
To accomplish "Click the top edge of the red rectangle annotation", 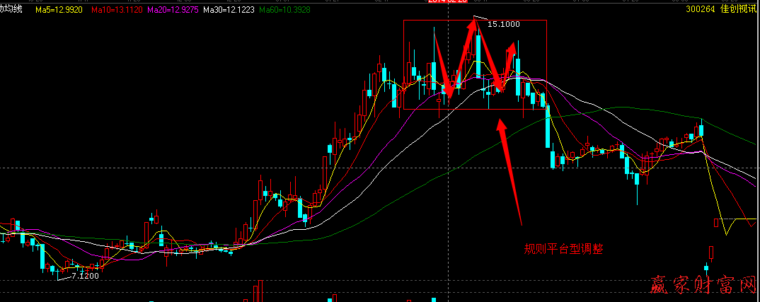I will coord(475,20).
